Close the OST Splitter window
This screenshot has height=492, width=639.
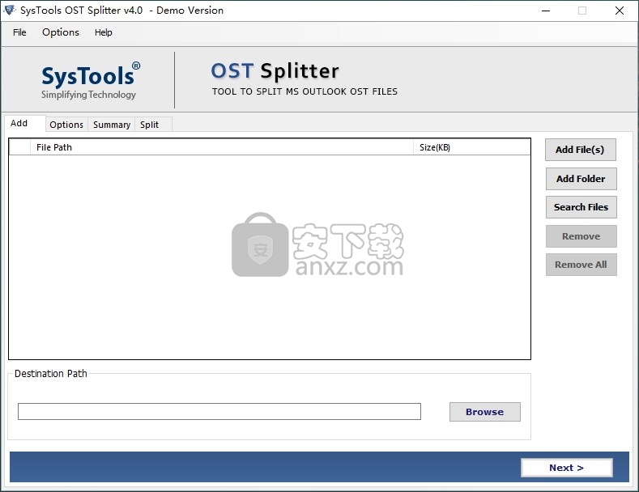620,11
